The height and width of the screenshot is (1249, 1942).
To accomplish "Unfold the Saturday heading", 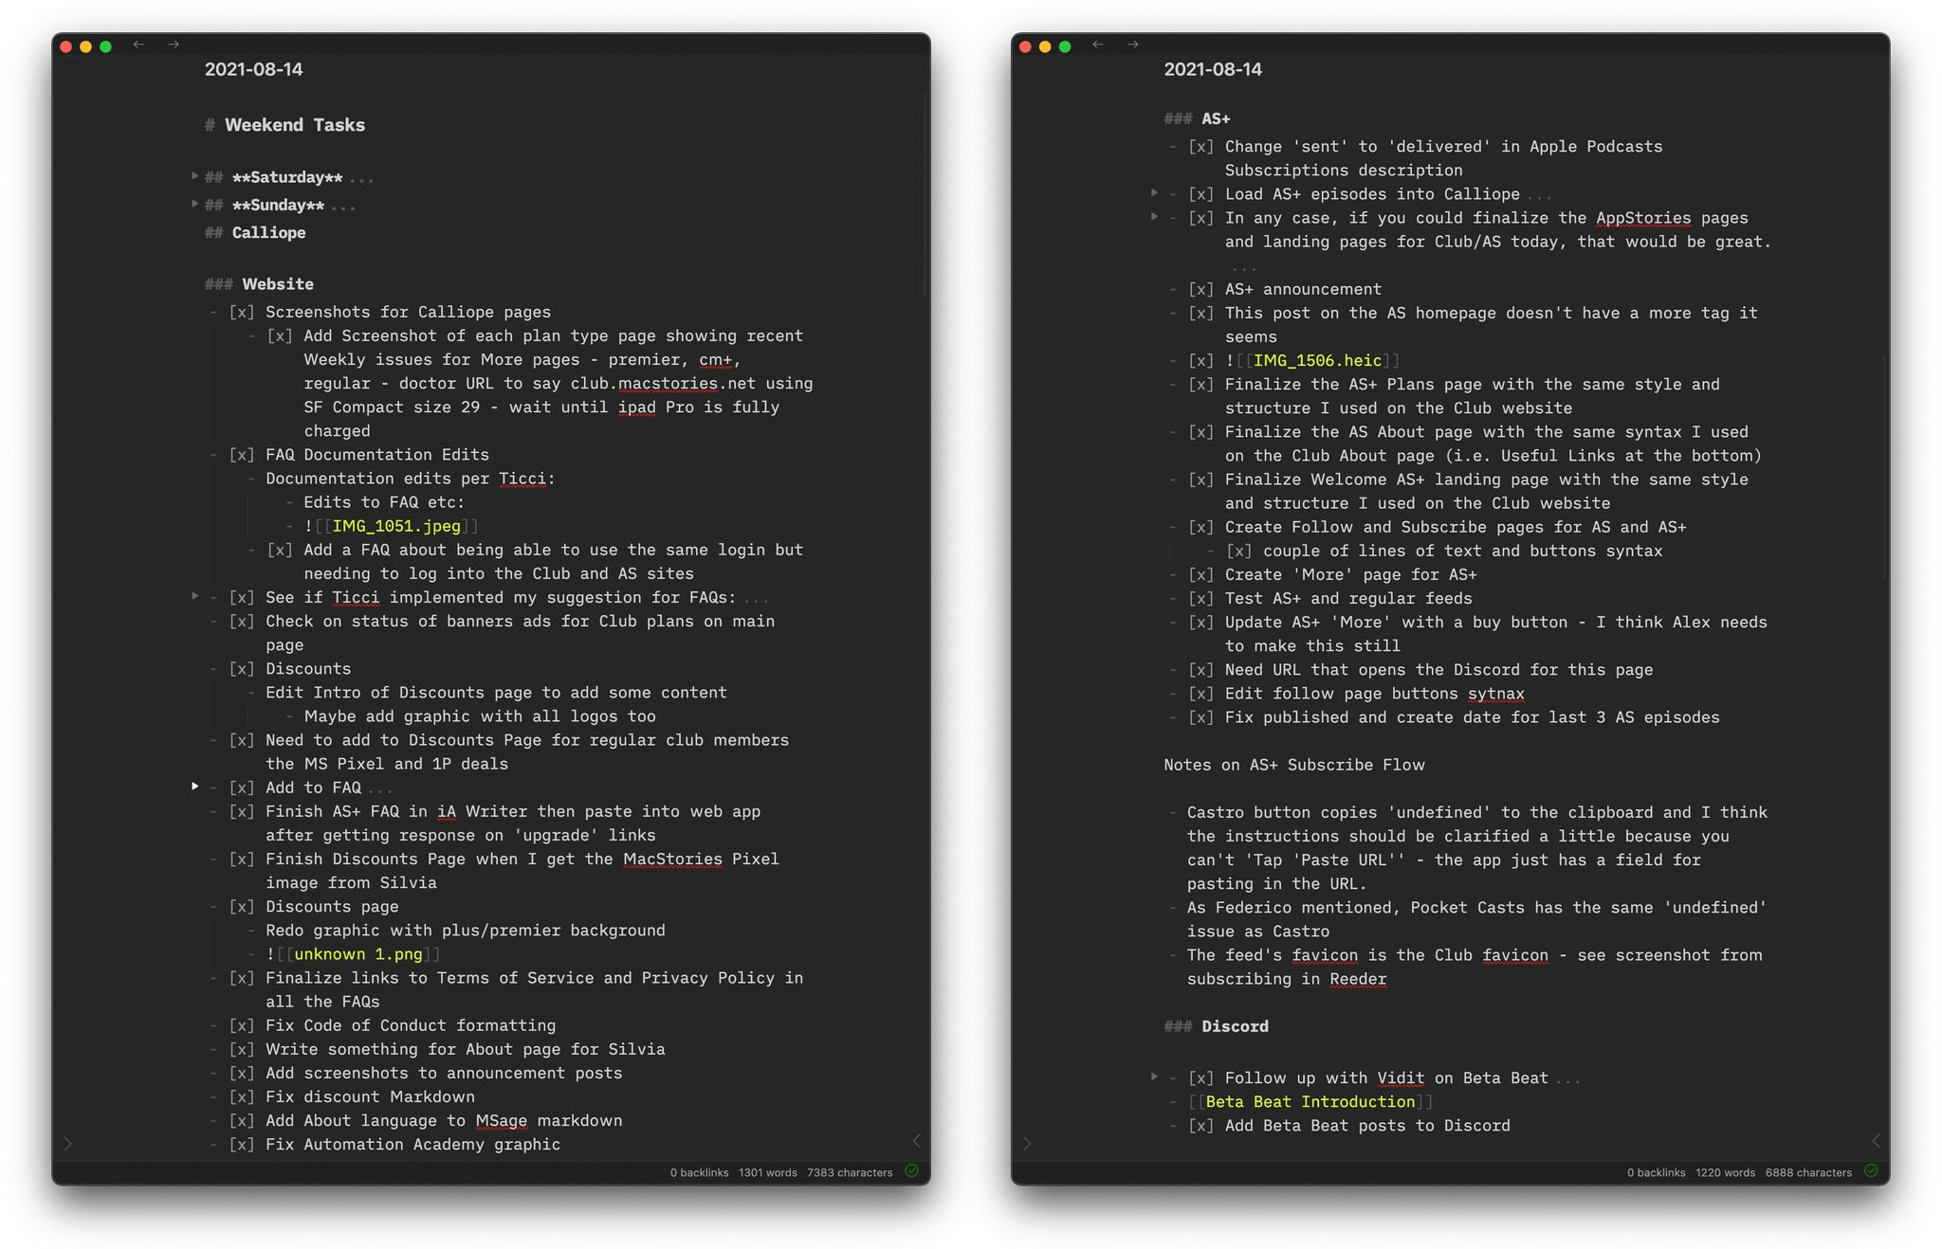I will click(x=194, y=176).
